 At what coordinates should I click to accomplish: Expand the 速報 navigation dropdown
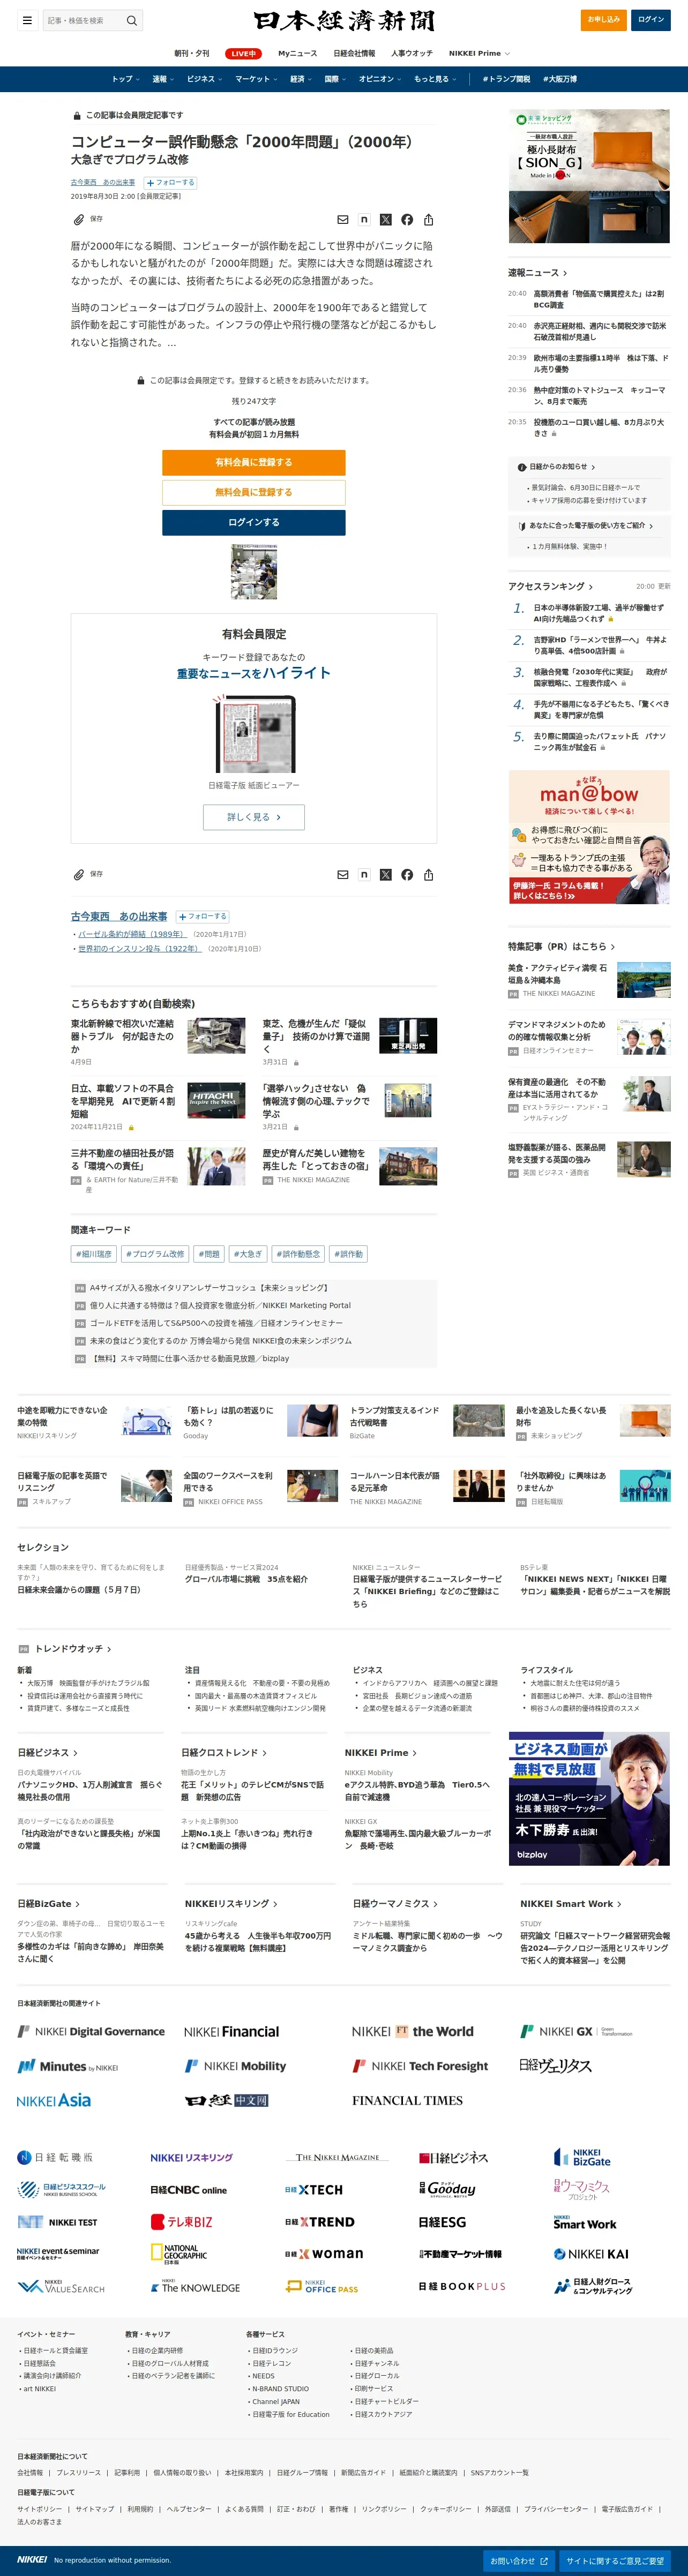tap(162, 79)
